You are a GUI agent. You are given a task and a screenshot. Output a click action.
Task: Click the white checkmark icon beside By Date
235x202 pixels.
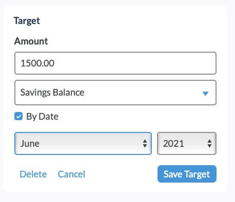(x=18, y=117)
